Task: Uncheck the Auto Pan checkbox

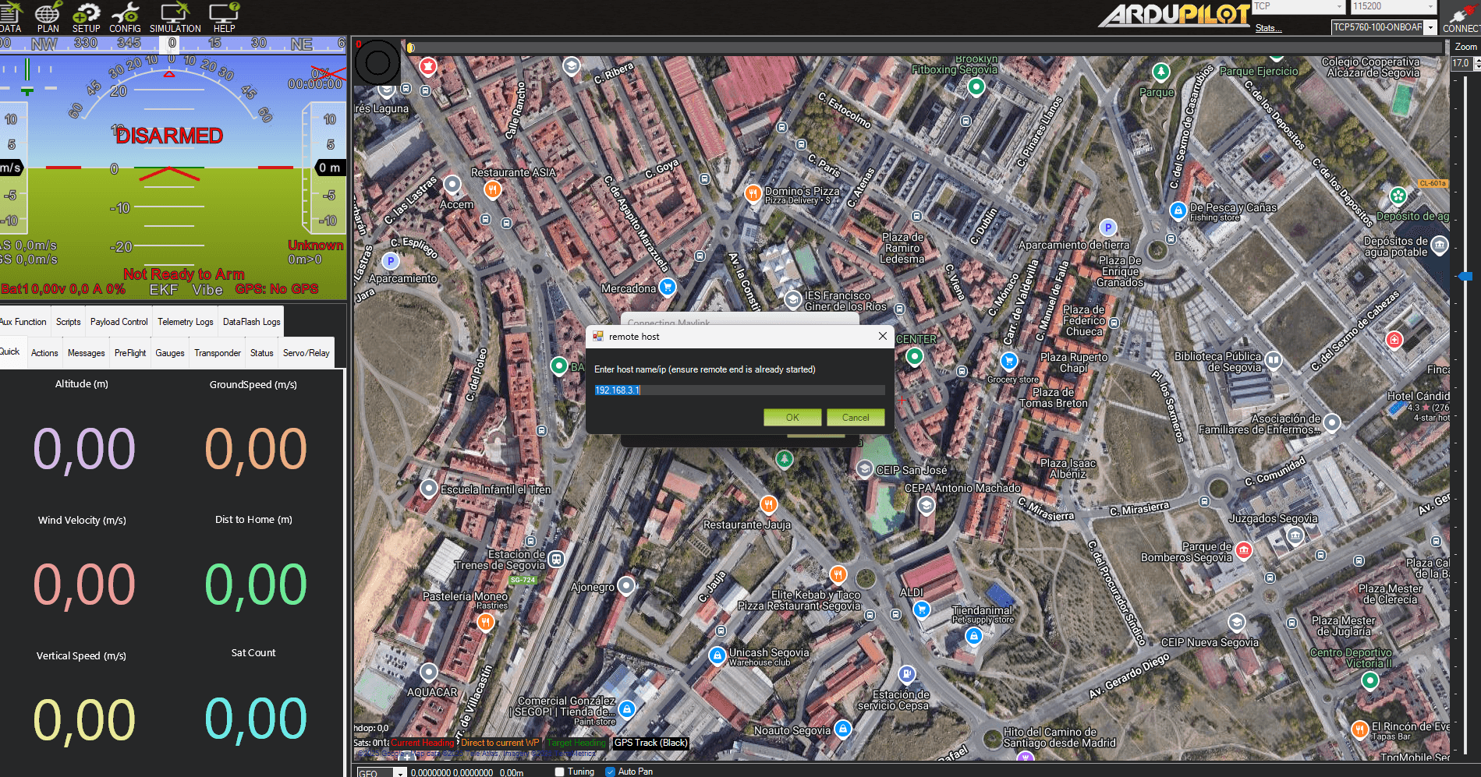Action: (x=610, y=772)
